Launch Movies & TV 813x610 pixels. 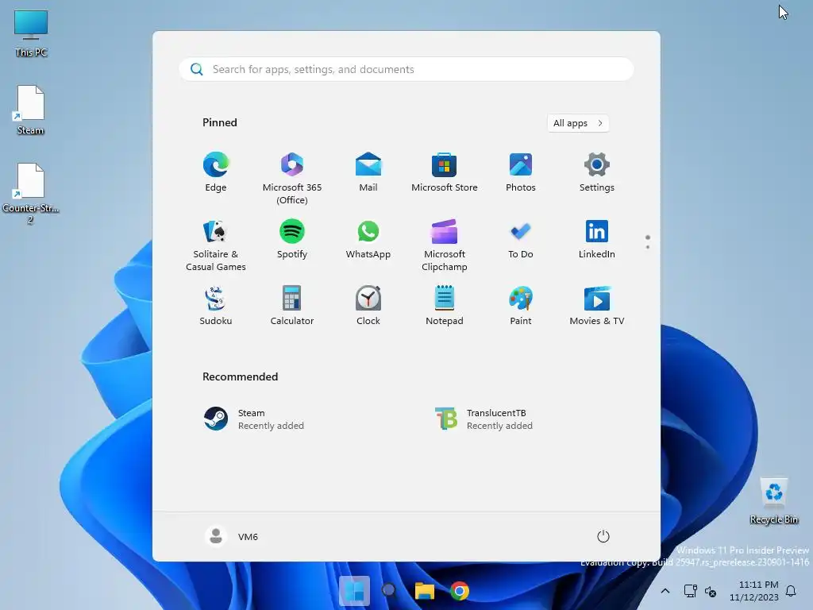click(x=597, y=306)
